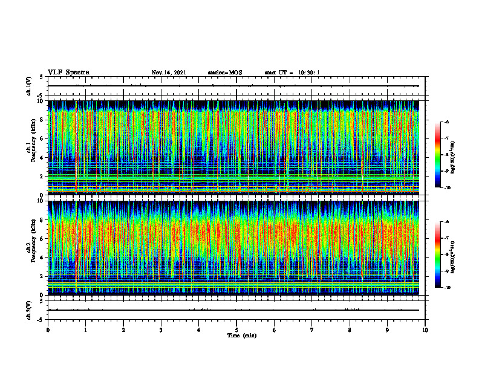479x370 pixels.
Task: Click time-axis tick label "4"
Action: click(x=199, y=330)
